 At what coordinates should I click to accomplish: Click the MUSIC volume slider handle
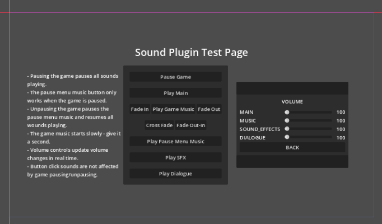click(287, 120)
